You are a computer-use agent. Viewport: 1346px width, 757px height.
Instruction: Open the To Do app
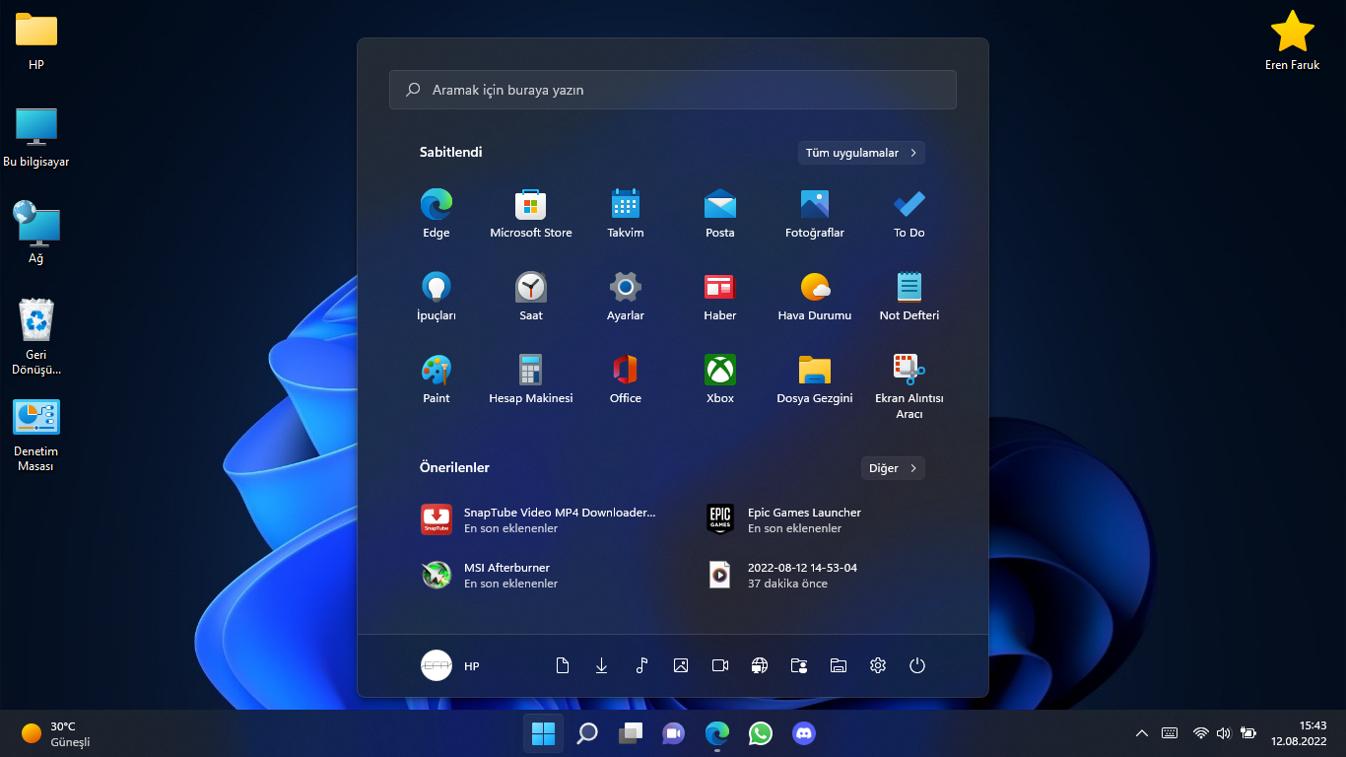(x=909, y=214)
